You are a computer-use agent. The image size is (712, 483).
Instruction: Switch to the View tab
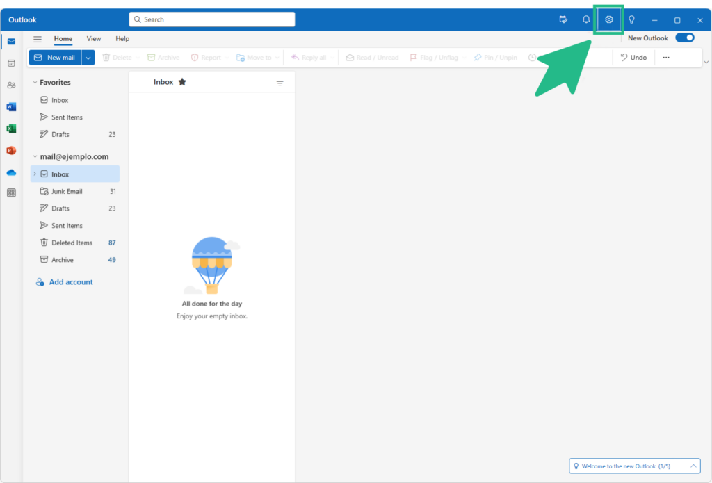coord(94,39)
